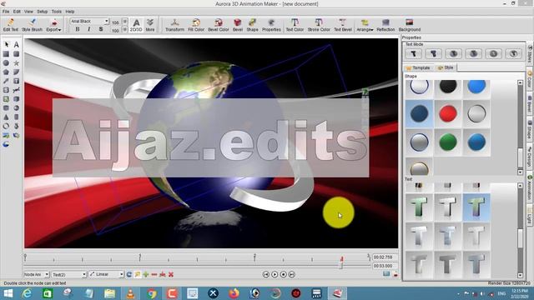Stop the animation playback
The height and width of the screenshot is (300, 534).
[284, 274]
